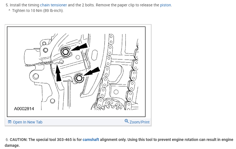Screen dimensions: 236x149
Task: Click the bold CAUTION text in step 6
Action: click(x=19, y=140)
